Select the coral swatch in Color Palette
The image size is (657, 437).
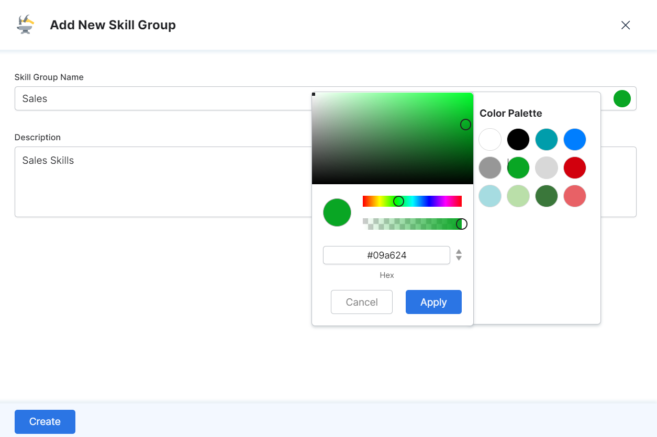[575, 196]
